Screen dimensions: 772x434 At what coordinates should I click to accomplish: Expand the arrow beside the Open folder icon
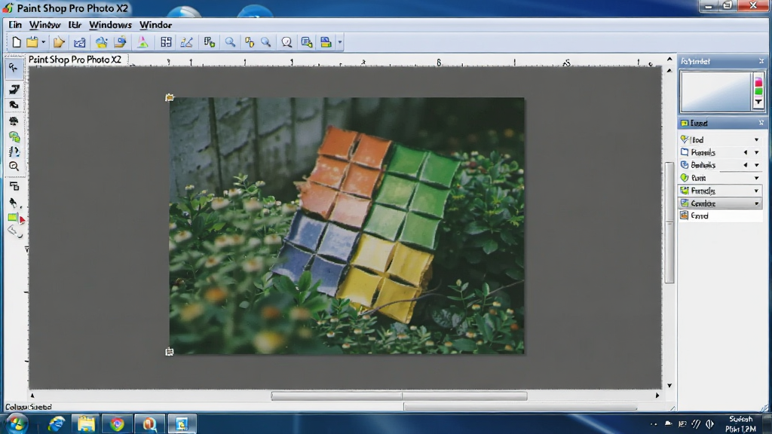tap(43, 42)
